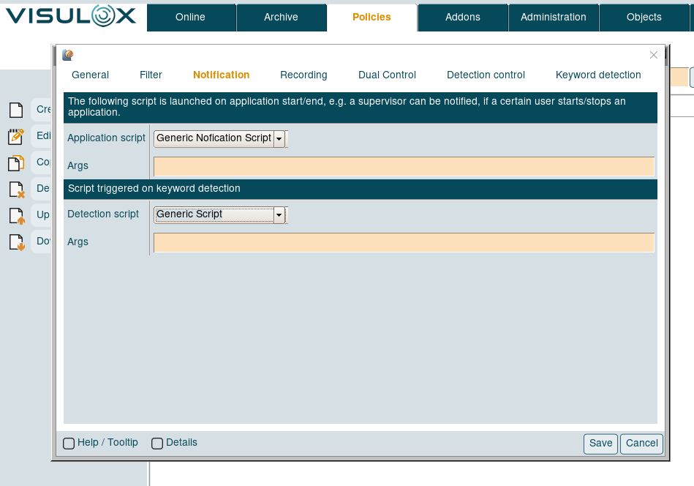Click the Delete page icon
Screen dimensions: 694x486
click(x=15, y=190)
